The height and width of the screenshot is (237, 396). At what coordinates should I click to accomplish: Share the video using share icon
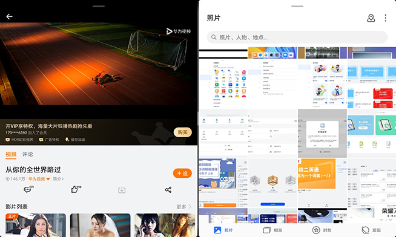168,190
